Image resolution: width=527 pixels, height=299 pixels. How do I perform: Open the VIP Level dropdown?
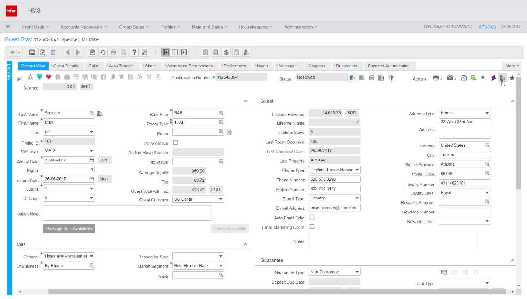[91, 151]
